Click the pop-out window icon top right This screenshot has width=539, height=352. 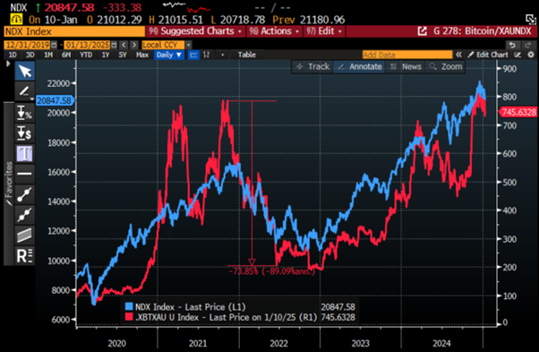tap(531, 19)
